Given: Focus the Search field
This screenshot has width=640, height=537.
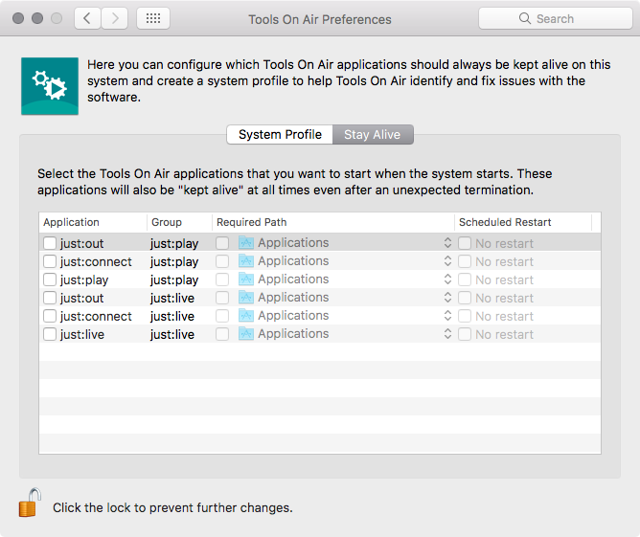Looking at the screenshot, I should point(556,18).
